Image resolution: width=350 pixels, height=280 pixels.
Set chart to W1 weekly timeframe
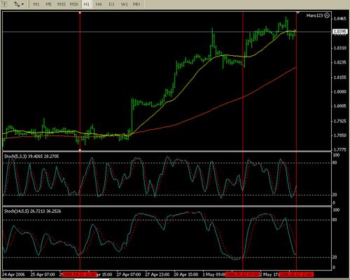(x=124, y=4)
